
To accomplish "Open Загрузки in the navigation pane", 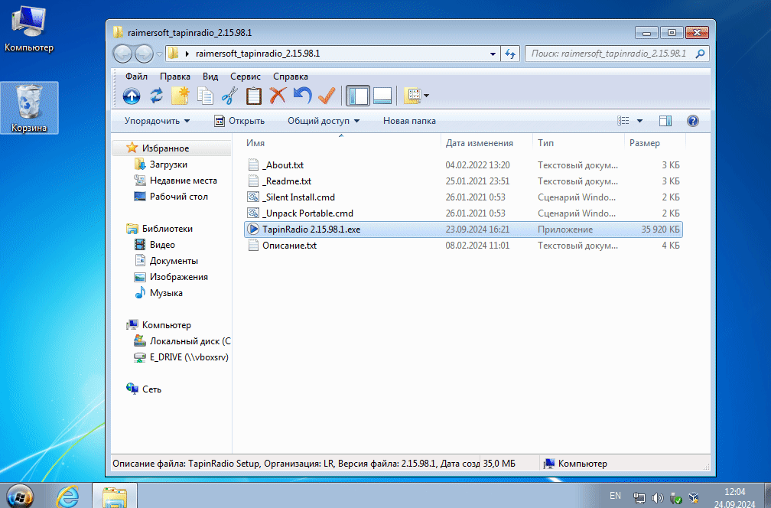I will click(168, 164).
